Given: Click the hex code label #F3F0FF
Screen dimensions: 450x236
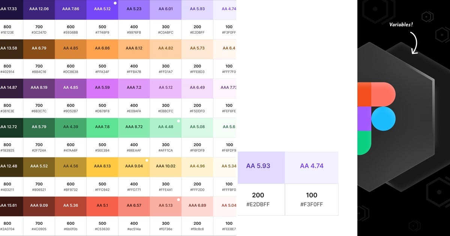Looking at the screenshot, I should (312, 205).
